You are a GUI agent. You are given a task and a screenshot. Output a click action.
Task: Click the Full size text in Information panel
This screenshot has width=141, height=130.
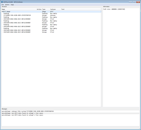(x=114, y=9)
